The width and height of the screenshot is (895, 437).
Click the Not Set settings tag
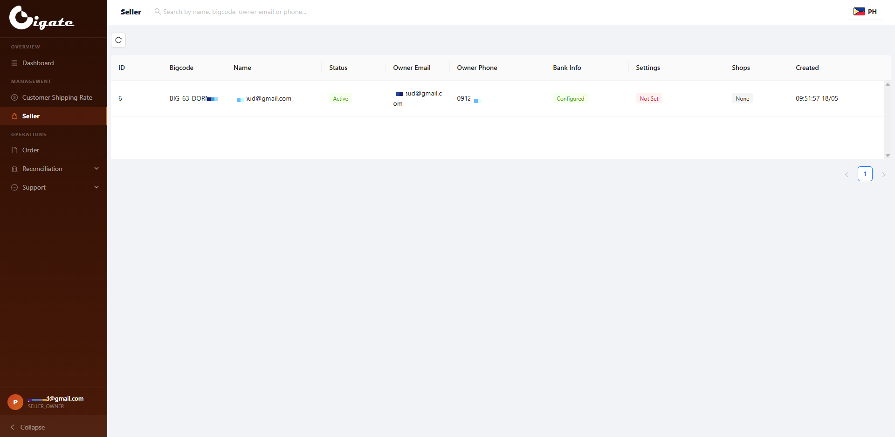tap(649, 98)
